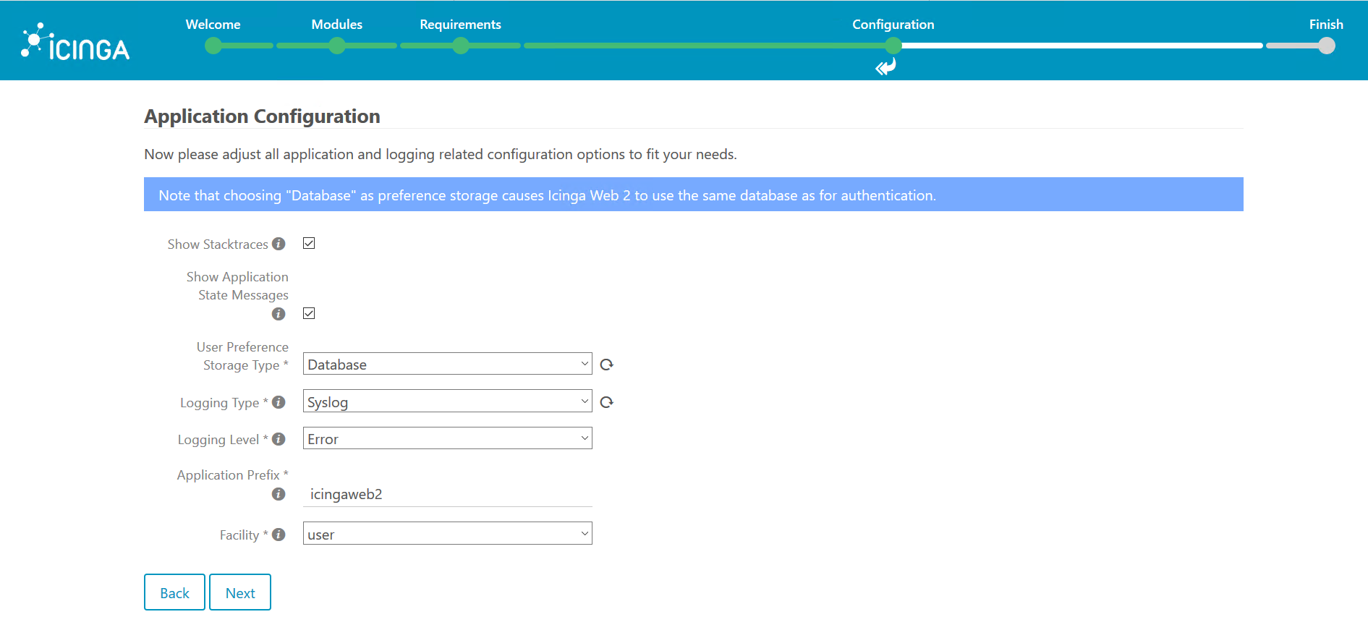Click the Finish progress dot

coord(1327,46)
